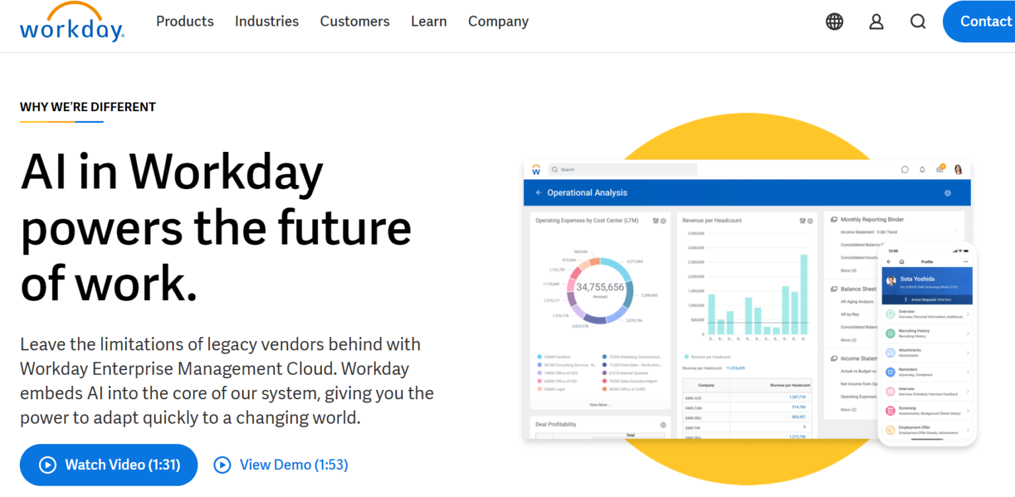Click the 514,760 value for GMS CAN
Viewport: 1015px width, 497px height.
[x=799, y=407]
